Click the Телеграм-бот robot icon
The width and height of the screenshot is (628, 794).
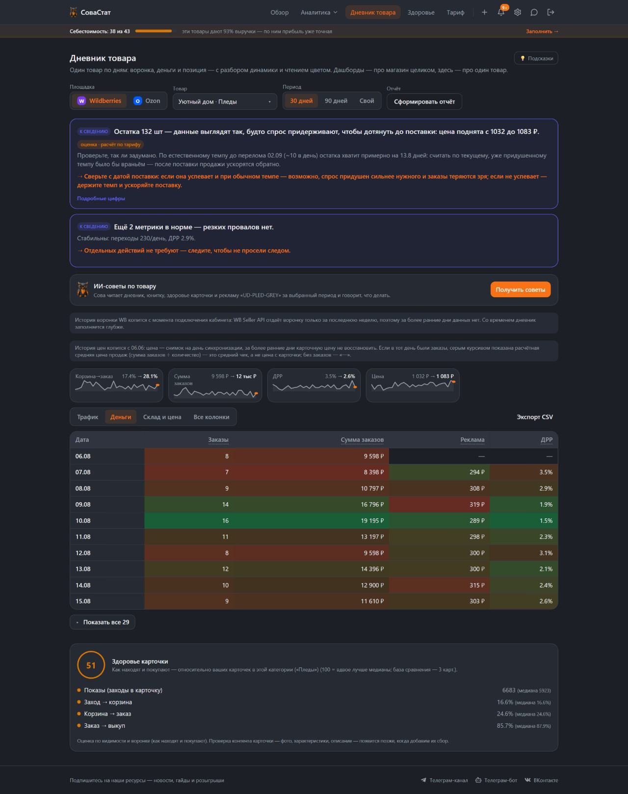point(478,780)
